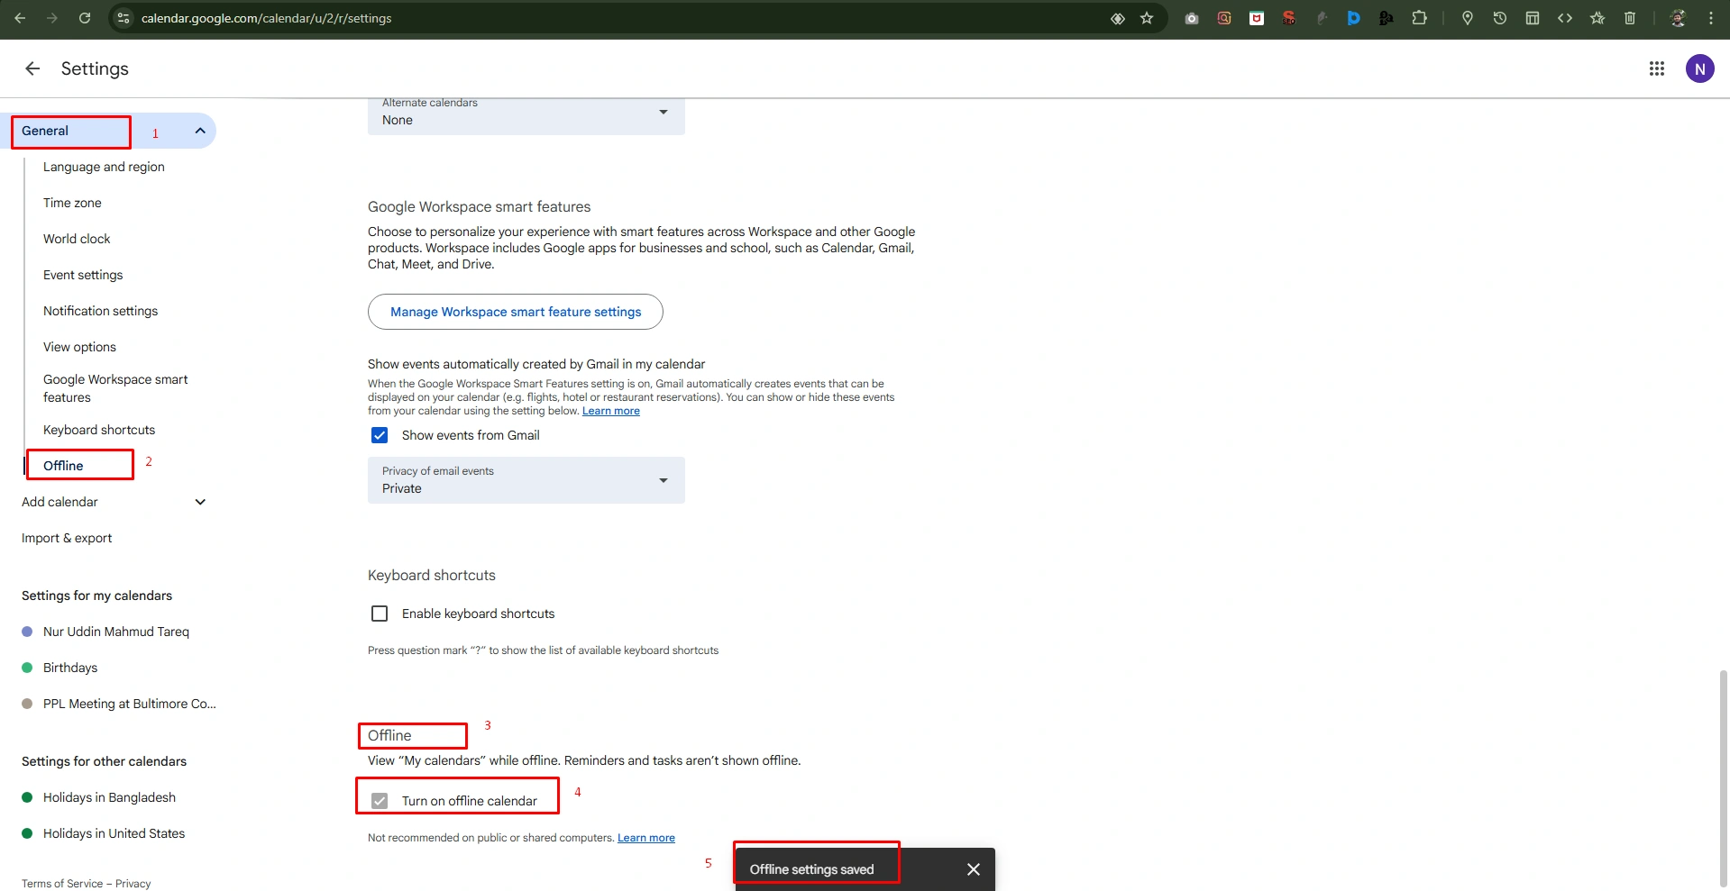Open PPL Meeting at Bultimore calendar settings

(130, 704)
